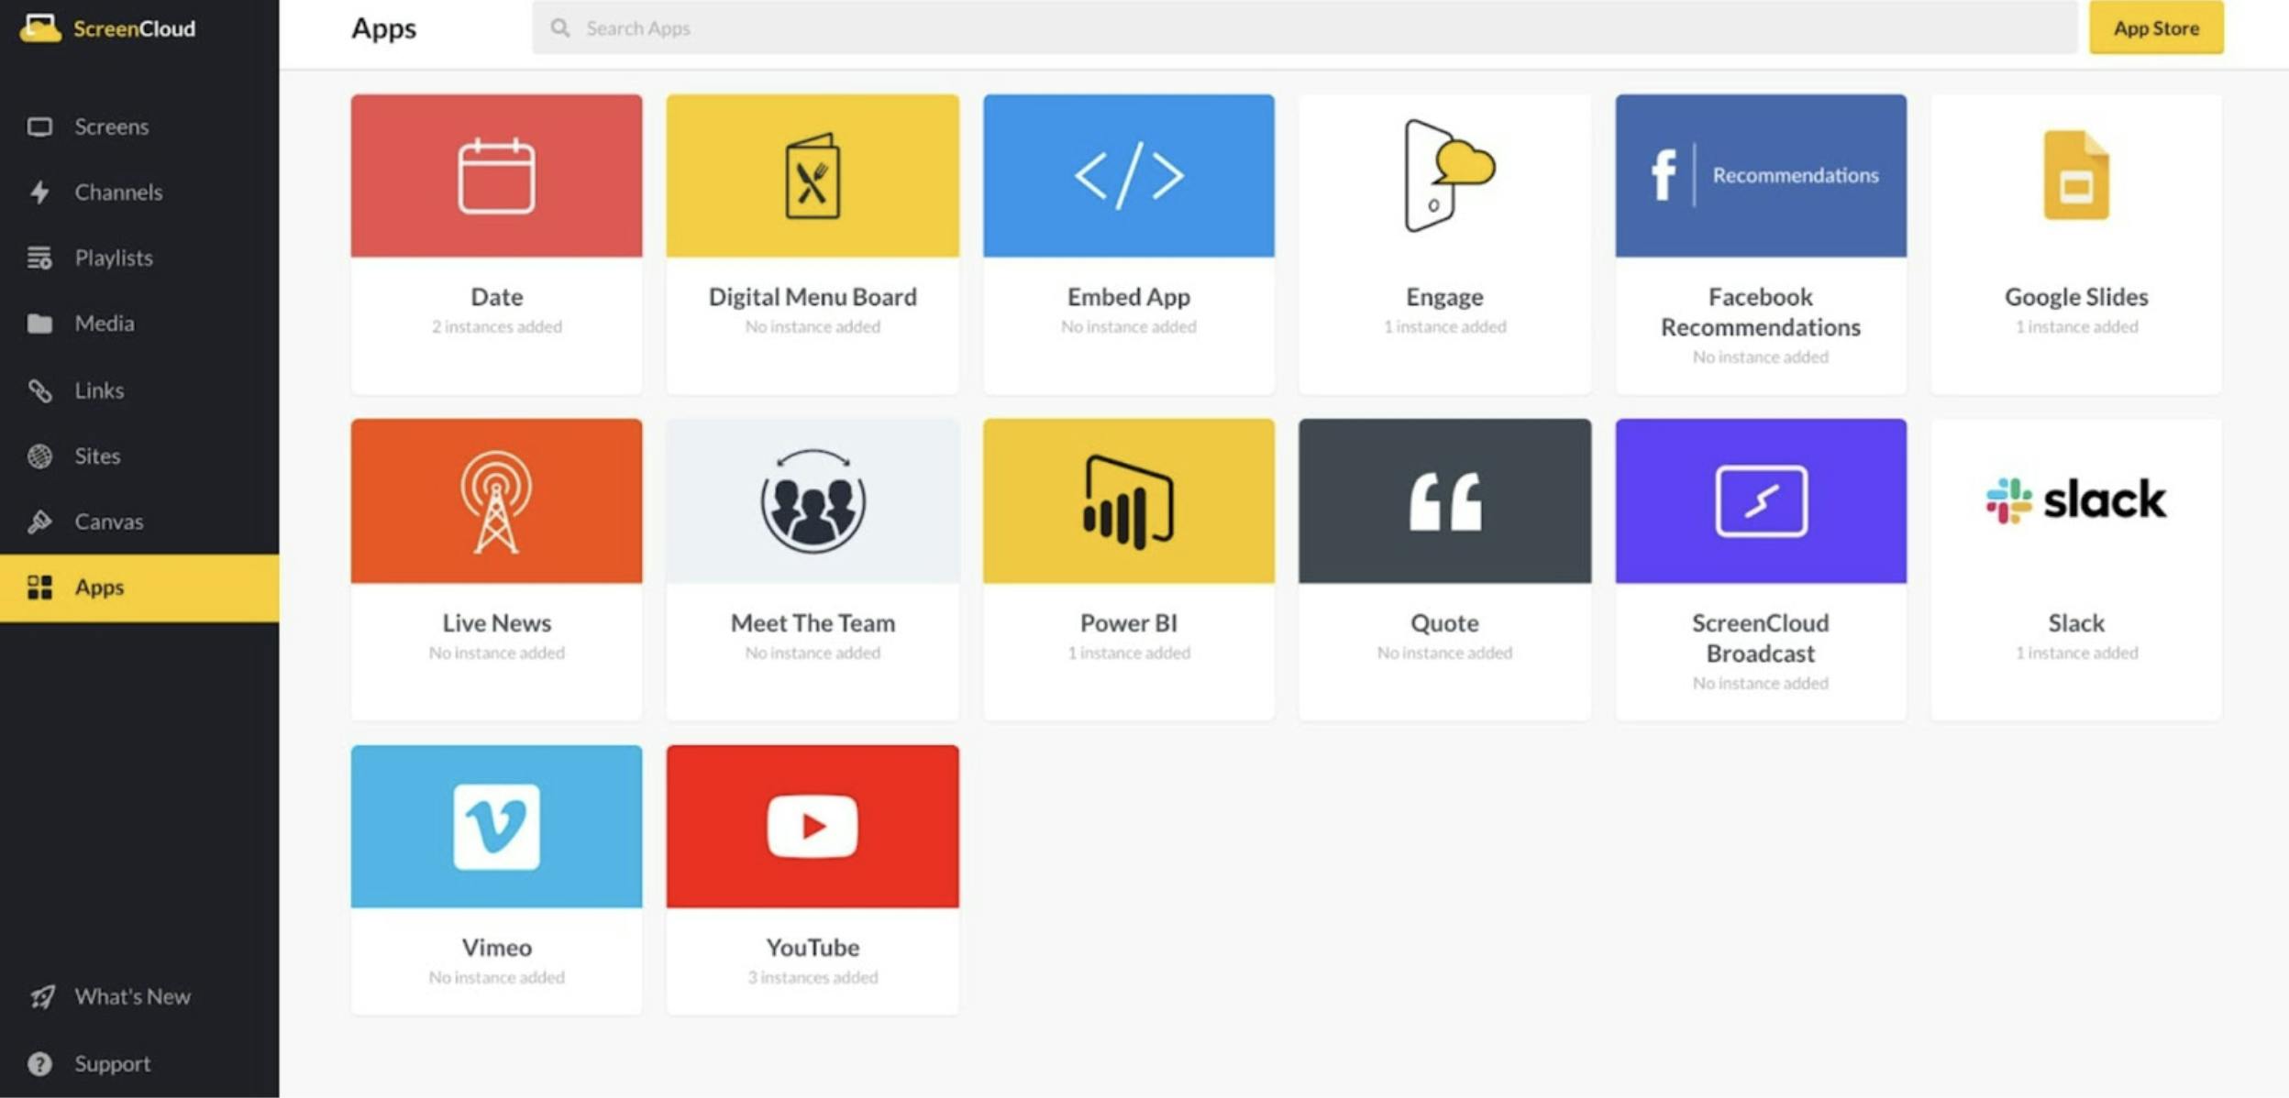Go to Links section

tap(139, 390)
